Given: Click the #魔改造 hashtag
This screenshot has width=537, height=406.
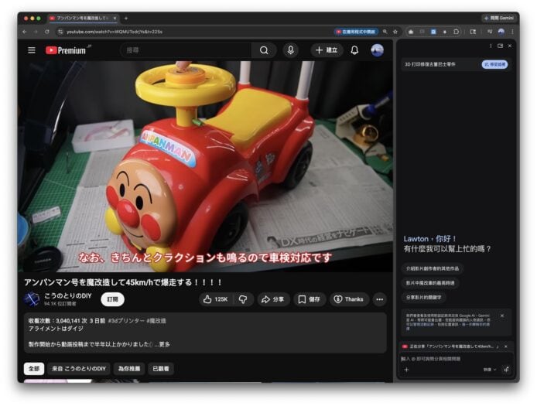Looking at the screenshot, I should (x=156, y=321).
